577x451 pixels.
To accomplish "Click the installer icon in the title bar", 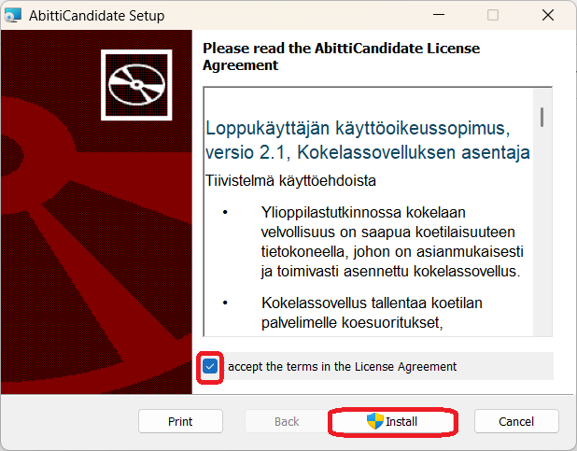I will point(14,16).
